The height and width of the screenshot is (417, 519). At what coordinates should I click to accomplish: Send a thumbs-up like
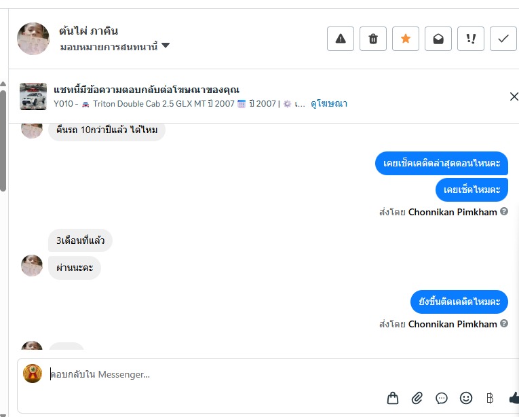[x=514, y=398]
